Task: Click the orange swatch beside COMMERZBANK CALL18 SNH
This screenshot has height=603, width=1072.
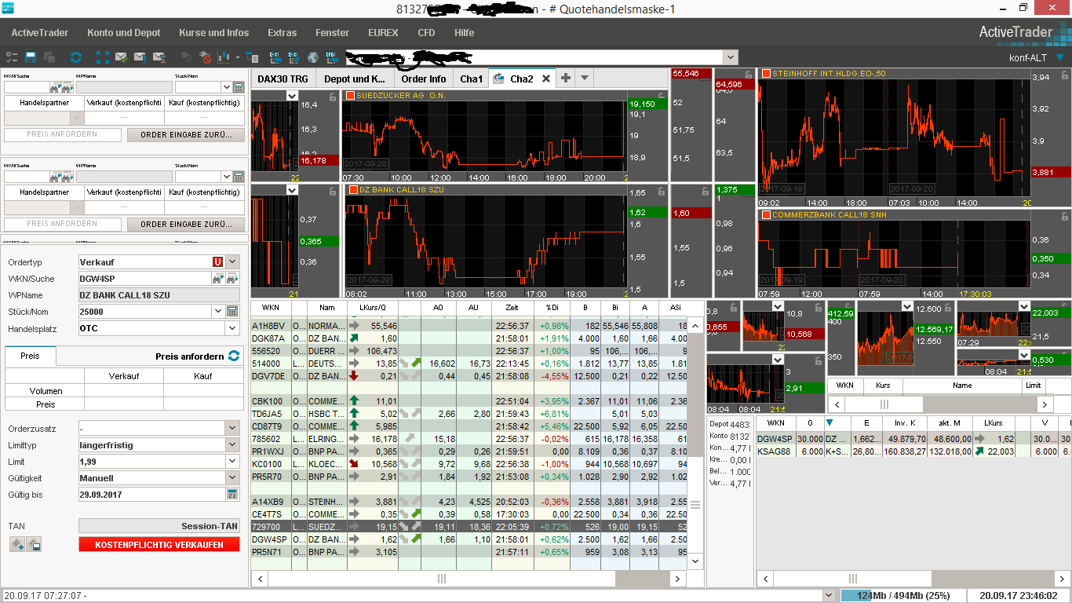Action: 766,214
